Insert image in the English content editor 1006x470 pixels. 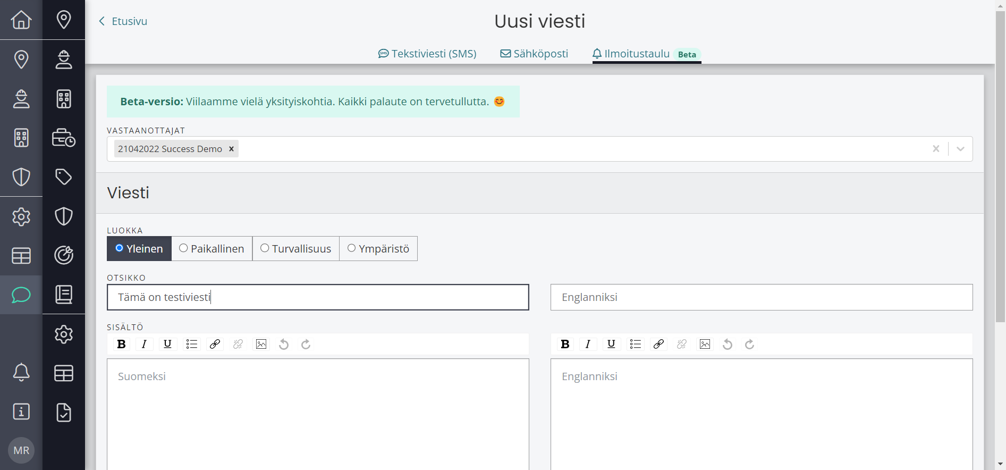click(705, 344)
